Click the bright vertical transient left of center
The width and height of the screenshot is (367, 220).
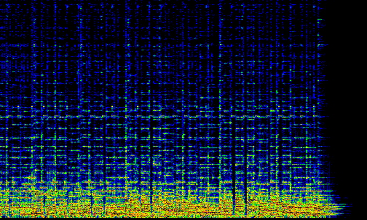coord(125,110)
